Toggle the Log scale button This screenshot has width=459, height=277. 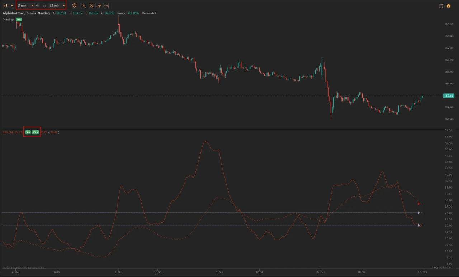point(107,5)
